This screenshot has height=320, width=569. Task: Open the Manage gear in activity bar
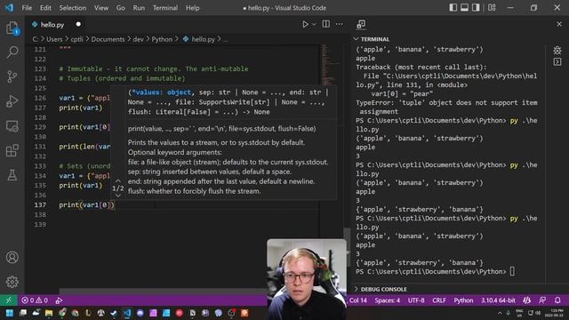tap(12, 282)
